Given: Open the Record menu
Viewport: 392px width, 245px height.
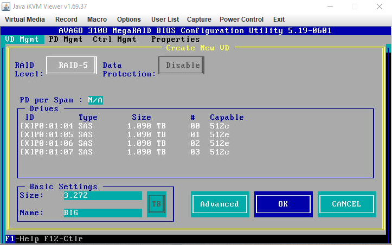Looking at the screenshot, I should click(66, 20).
